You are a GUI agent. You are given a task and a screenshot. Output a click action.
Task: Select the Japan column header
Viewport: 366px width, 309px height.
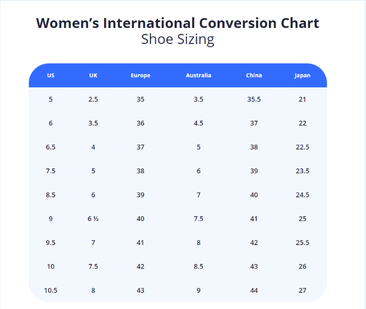click(302, 76)
